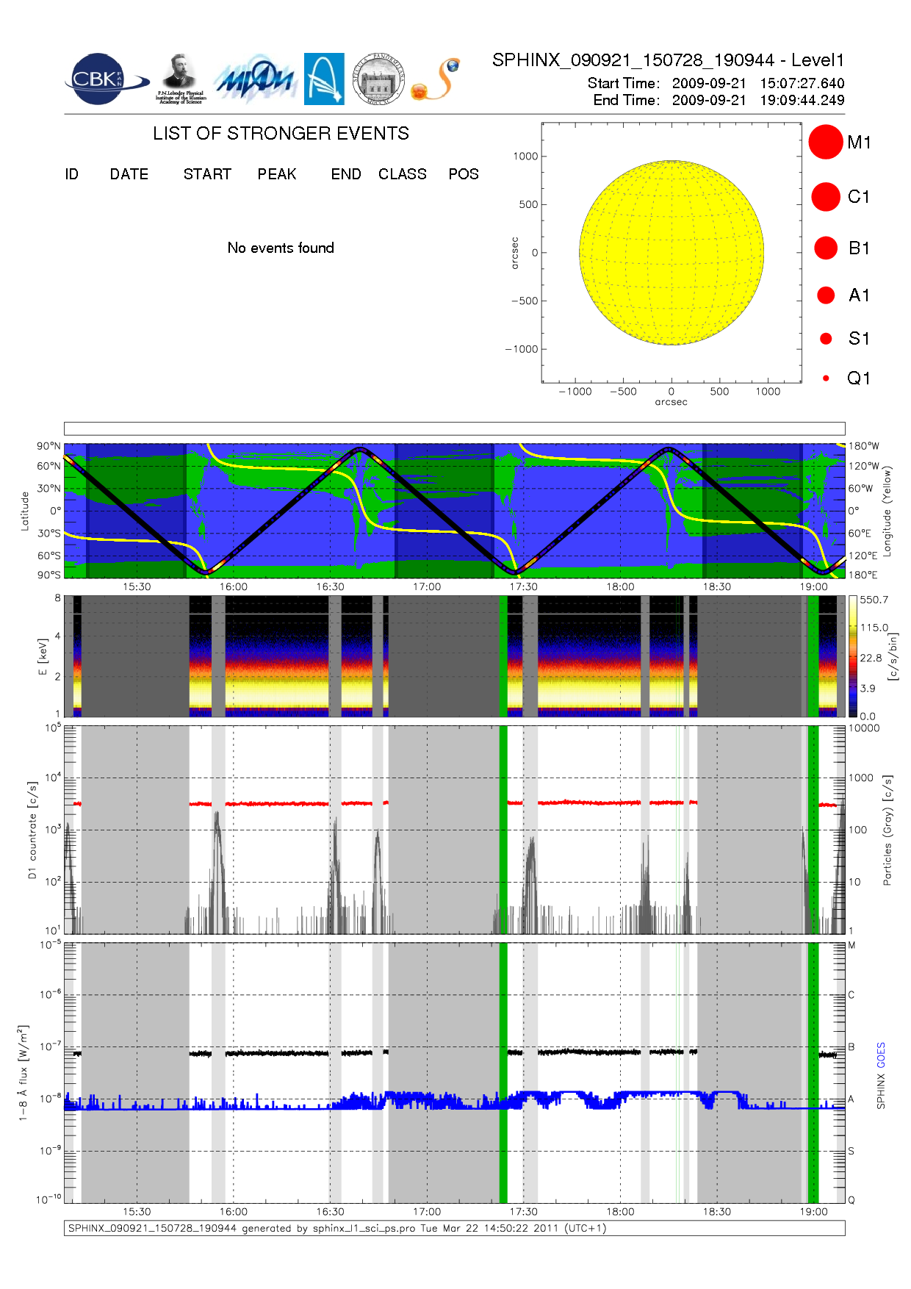Viewport: 911px width, 1289px height.
Task: Click the LIST OF STRONGER EVENTS heading
Action: point(281,133)
